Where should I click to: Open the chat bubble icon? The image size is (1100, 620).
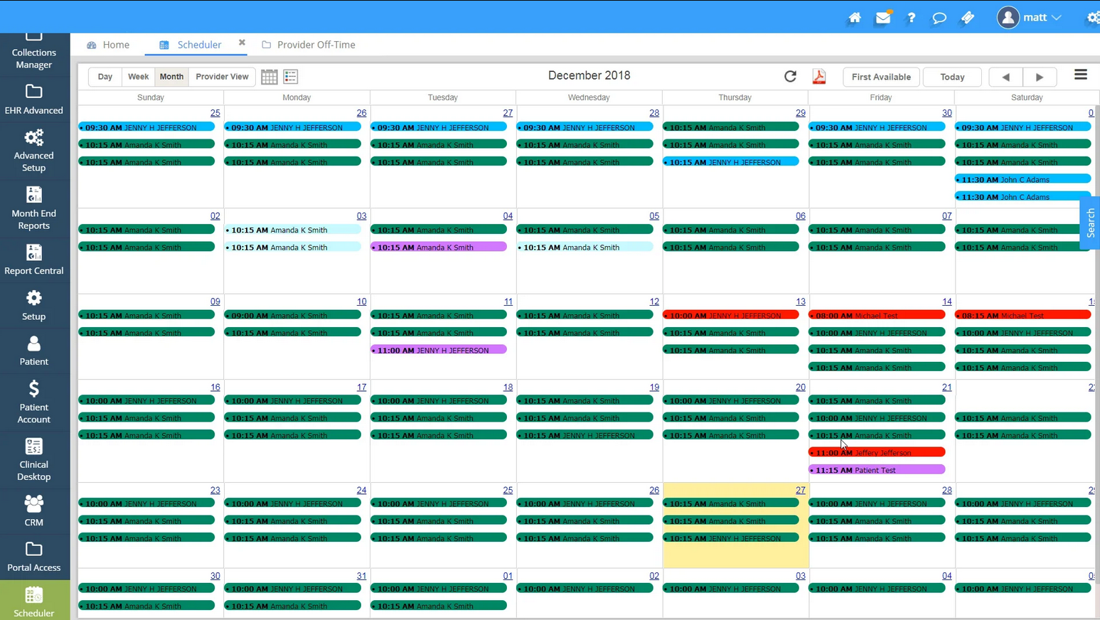point(939,18)
